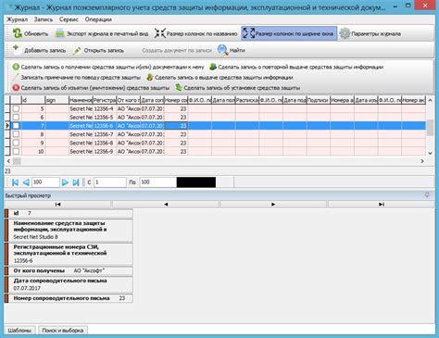Viewport: 439px width, 338px height.
Task: Click the Расписка column header
Action: point(247,100)
